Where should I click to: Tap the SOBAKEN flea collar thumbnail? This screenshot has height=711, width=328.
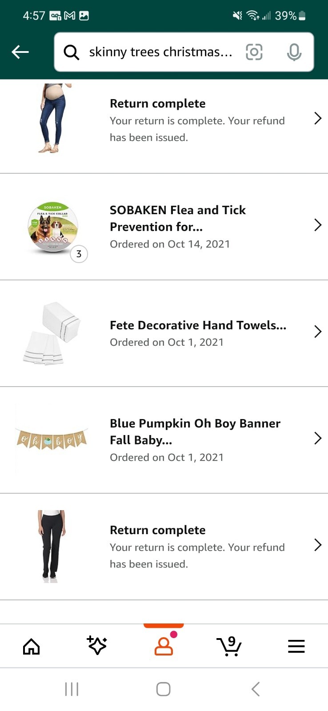tap(53, 228)
